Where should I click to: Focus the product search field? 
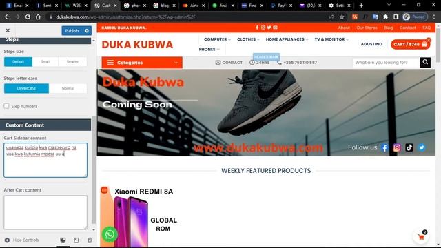[x=386, y=63]
